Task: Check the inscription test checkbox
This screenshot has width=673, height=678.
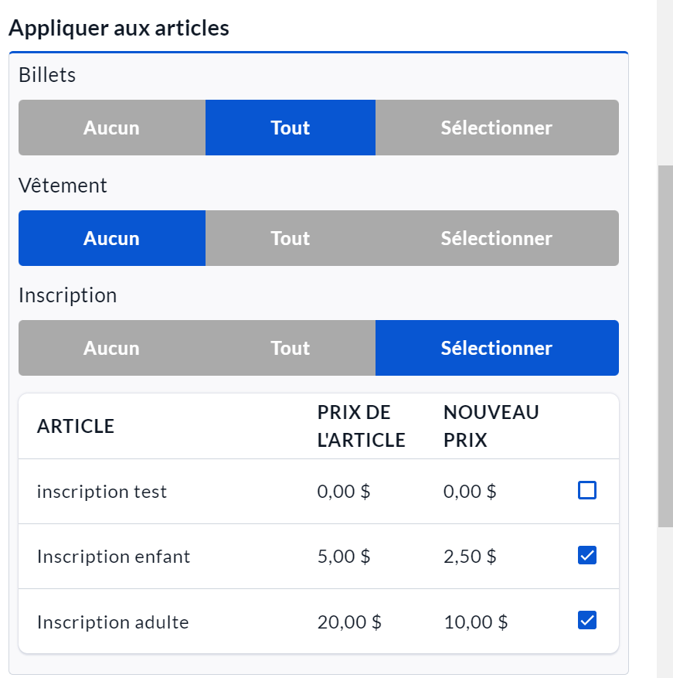Action: click(587, 490)
